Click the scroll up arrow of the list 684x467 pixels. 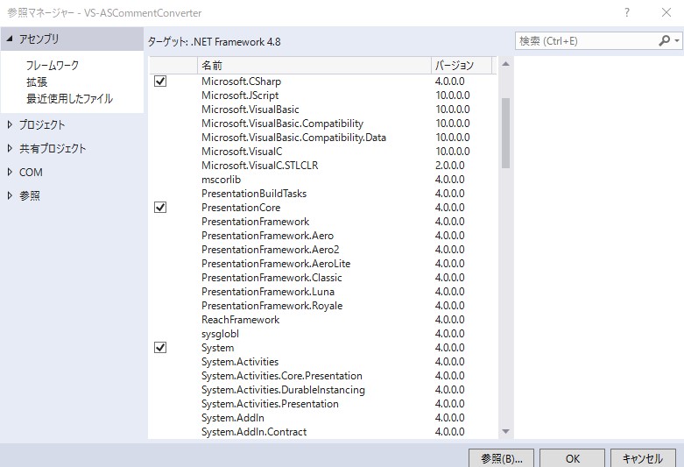click(x=505, y=64)
